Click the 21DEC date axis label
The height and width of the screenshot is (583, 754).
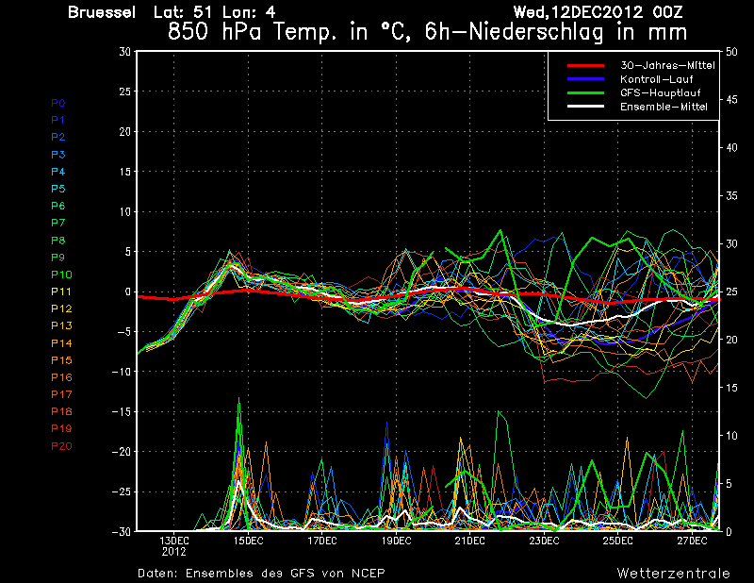[x=469, y=541]
